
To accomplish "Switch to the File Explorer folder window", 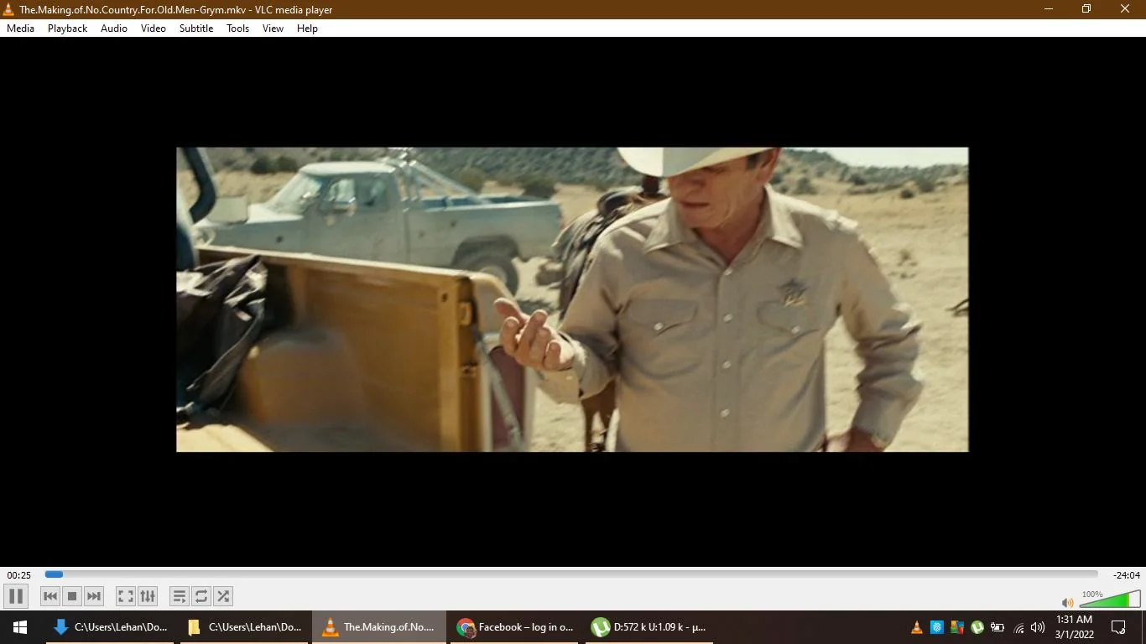I will point(244,627).
